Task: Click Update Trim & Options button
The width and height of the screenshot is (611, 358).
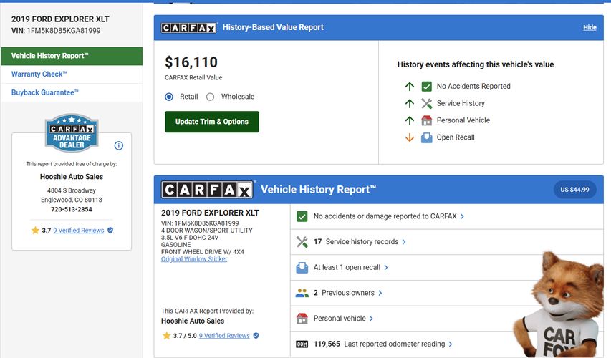Action: coord(212,122)
